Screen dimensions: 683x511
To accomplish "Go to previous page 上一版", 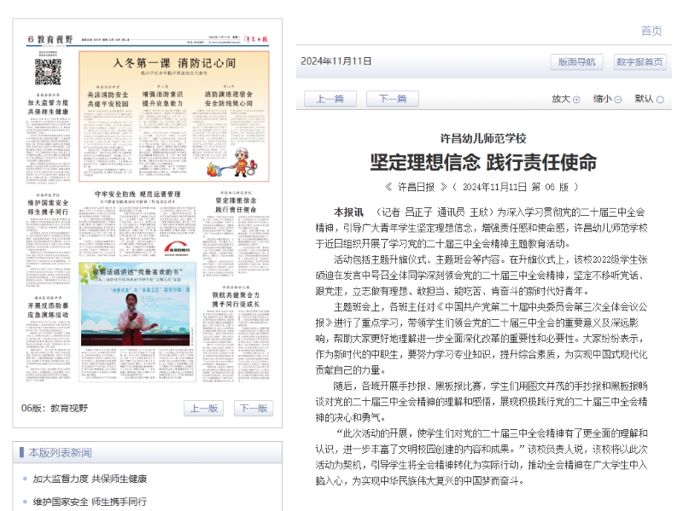I will tap(205, 408).
